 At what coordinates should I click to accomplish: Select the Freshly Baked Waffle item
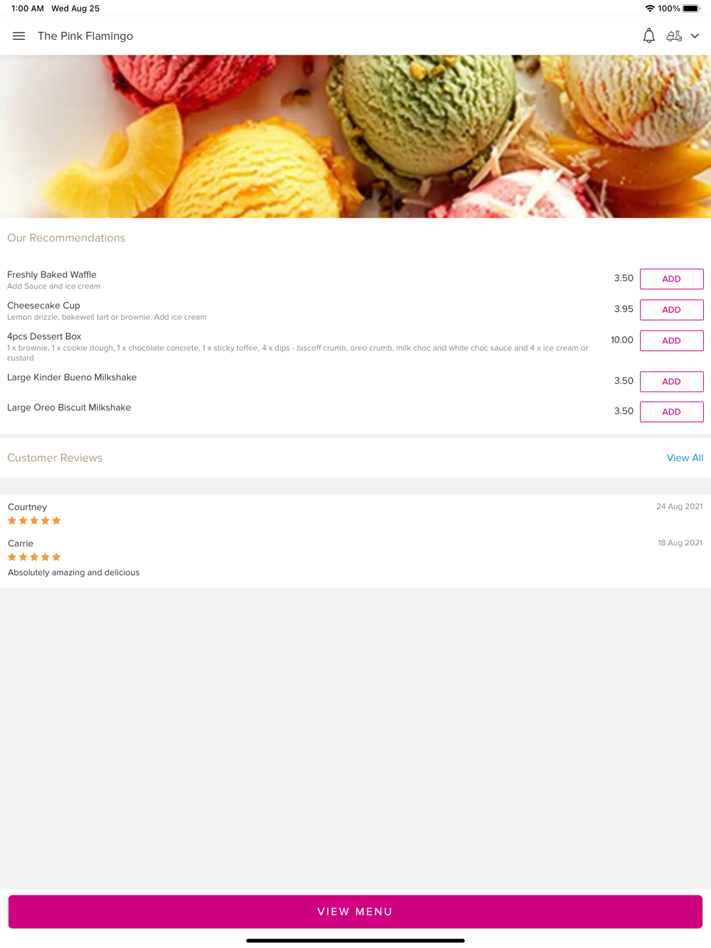coord(52,275)
